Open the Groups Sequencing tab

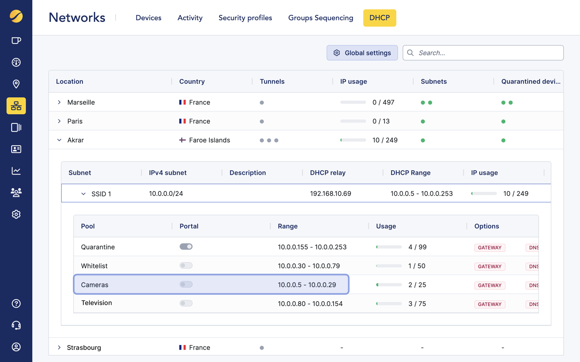pos(320,18)
